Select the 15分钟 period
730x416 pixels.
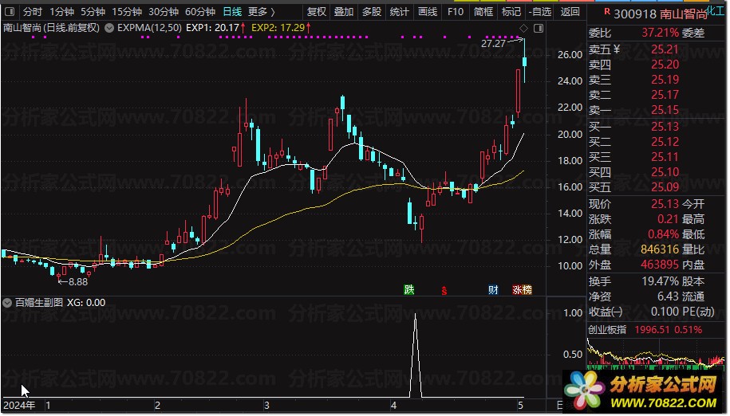click(x=127, y=12)
